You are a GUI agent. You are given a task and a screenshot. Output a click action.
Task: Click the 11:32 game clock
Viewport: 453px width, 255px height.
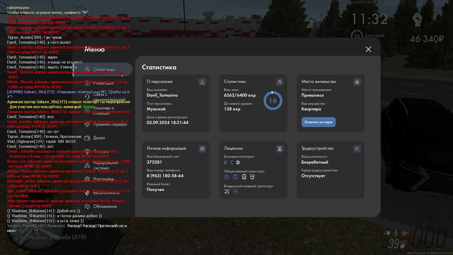tap(370, 19)
